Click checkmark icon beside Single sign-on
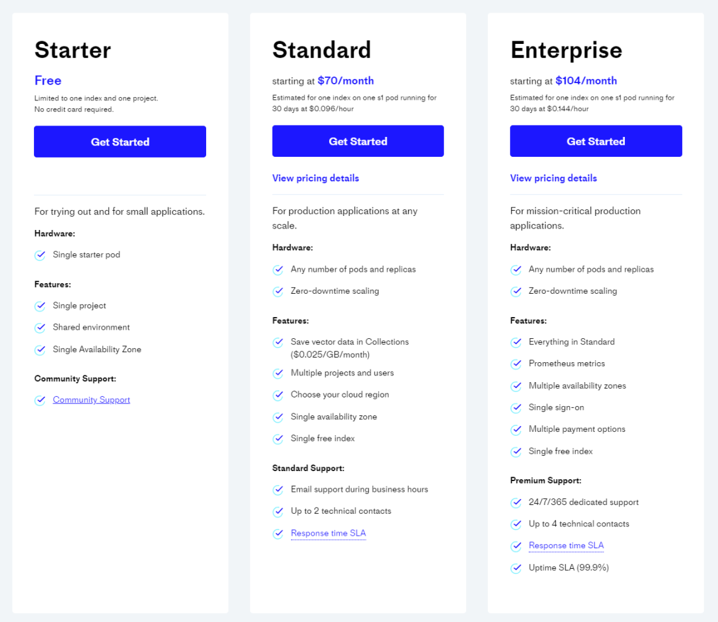718x622 pixels. pos(516,408)
